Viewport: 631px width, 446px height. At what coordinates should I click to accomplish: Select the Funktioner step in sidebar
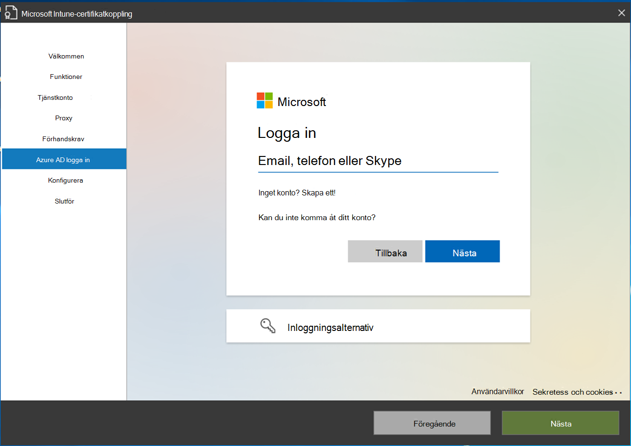tap(66, 77)
